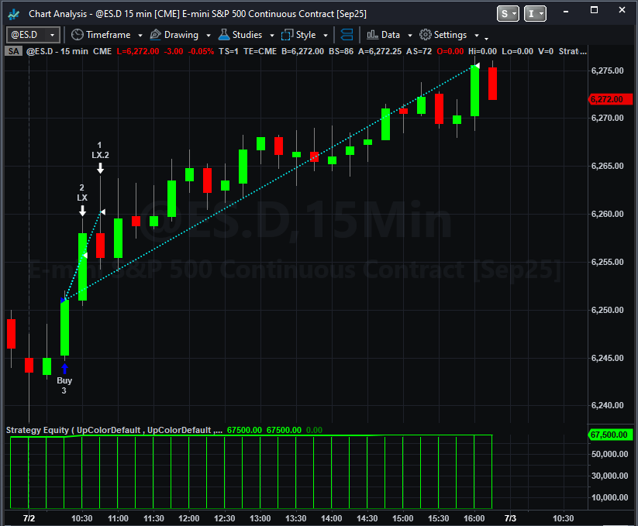Click the LX exit arrow marker
The height and width of the screenshot is (526, 638).
83,211
